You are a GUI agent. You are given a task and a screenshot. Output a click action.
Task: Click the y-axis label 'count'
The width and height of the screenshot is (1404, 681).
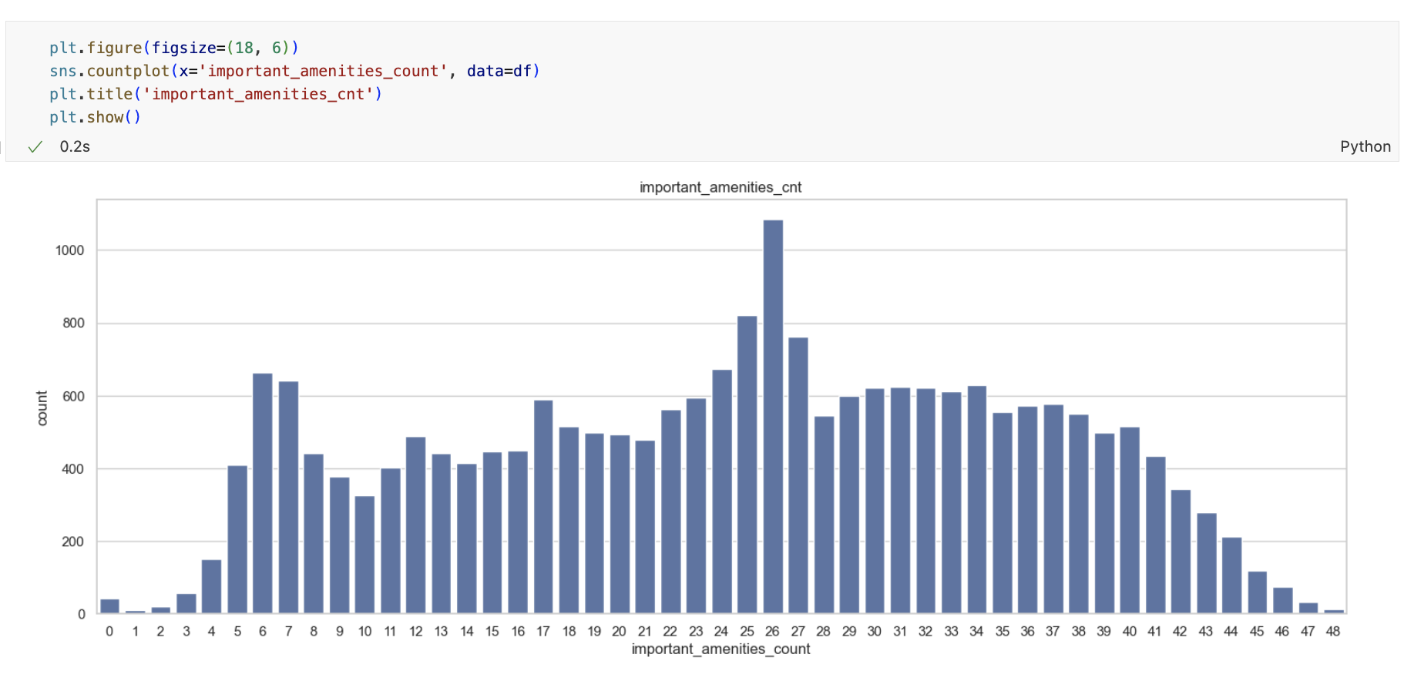[42, 408]
